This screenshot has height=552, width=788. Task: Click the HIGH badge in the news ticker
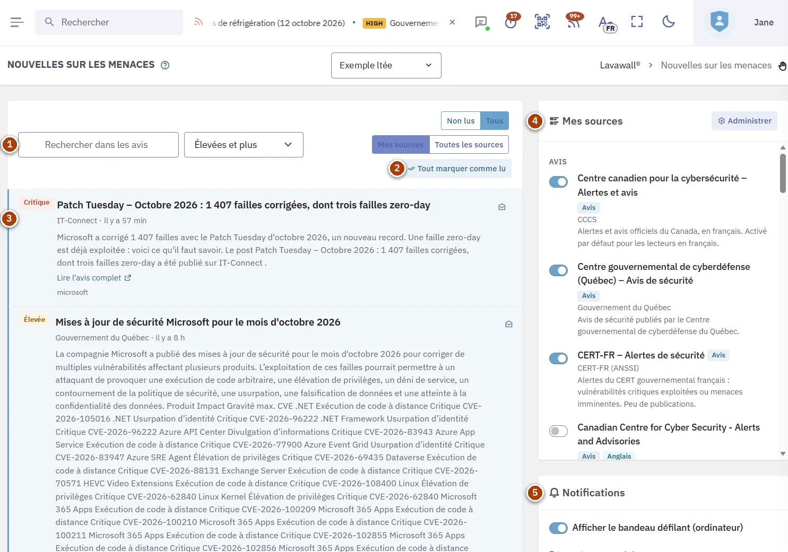click(374, 23)
